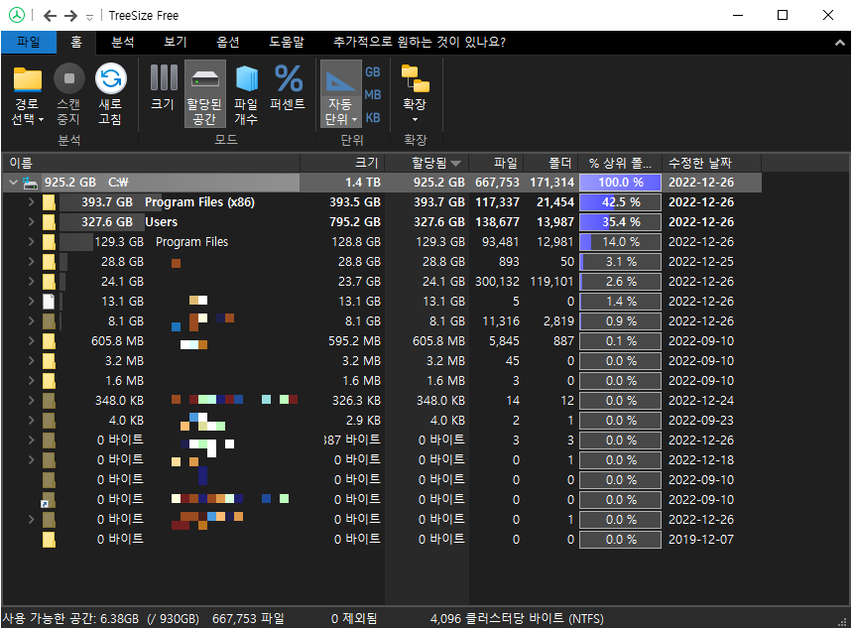Click the window corner size grip

844,622
